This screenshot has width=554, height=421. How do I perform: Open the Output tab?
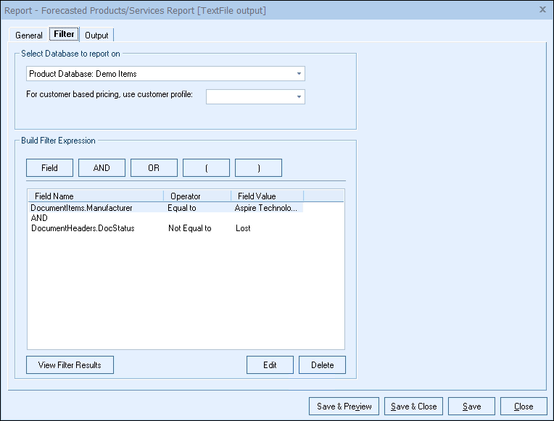pyautogui.click(x=96, y=36)
